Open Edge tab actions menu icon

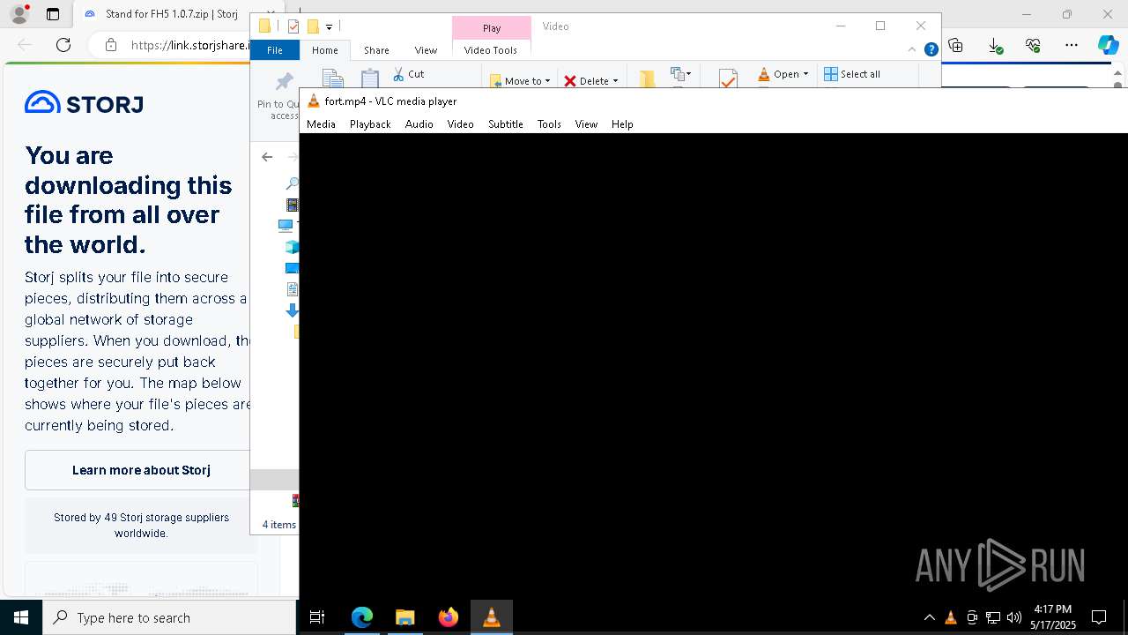point(53,14)
